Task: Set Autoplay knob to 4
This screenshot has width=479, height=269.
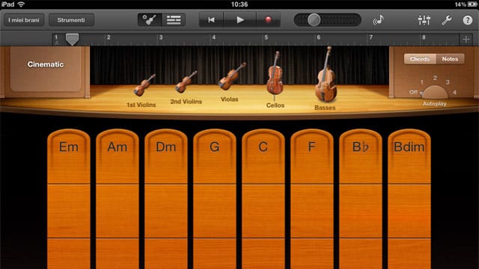Action: pyautogui.click(x=454, y=92)
